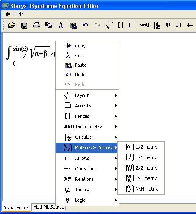Click the Undo arrow in the toolbar
The height and width of the screenshot is (214, 196).
85,25
